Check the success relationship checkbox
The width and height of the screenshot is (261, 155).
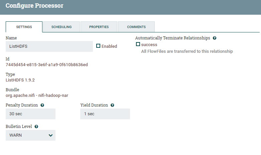click(138, 44)
